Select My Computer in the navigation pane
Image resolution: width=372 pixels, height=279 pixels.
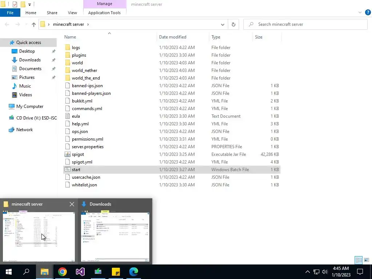[30, 106]
